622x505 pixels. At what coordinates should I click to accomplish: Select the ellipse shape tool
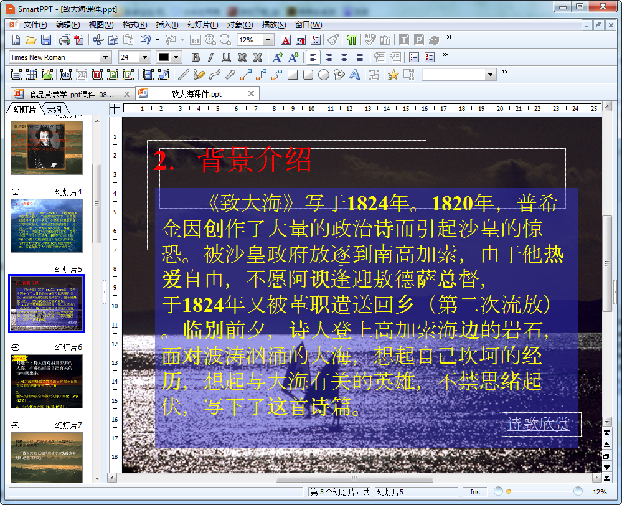[324, 75]
